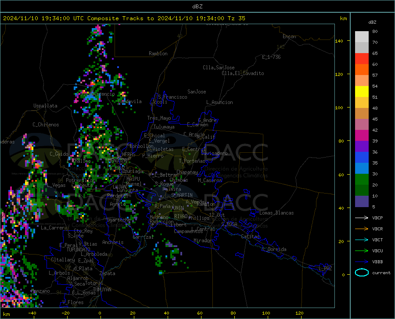Click the Zapata label on map

click(x=108, y=273)
